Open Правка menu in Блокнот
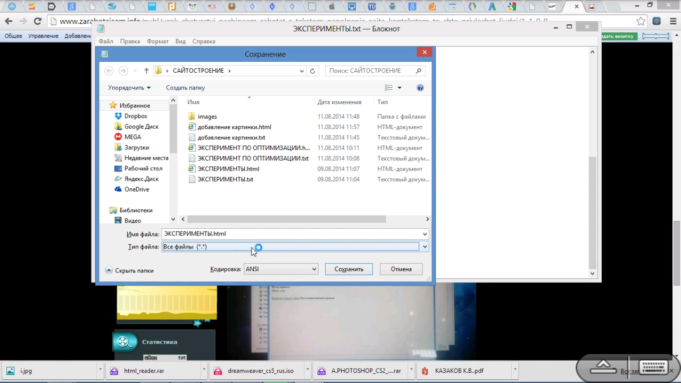Image resolution: width=681 pixels, height=383 pixels. [x=130, y=41]
